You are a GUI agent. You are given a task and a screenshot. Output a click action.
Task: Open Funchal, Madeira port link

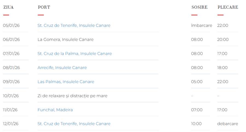click(x=55, y=110)
